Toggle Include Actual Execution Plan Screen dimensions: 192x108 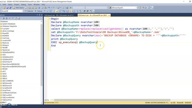(61, 11)
